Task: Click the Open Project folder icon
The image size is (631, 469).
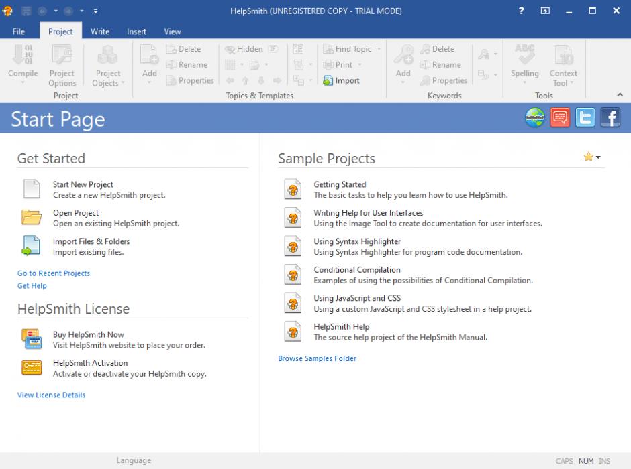Action: [x=32, y=217]
